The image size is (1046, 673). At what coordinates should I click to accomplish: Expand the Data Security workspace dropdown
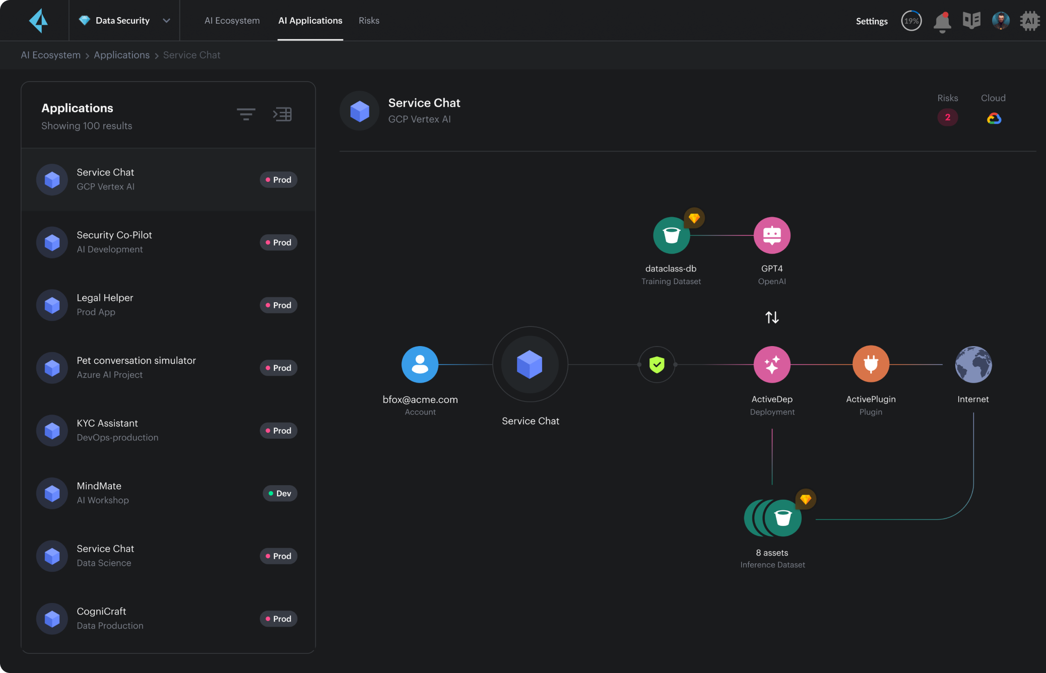coord(166,21)
